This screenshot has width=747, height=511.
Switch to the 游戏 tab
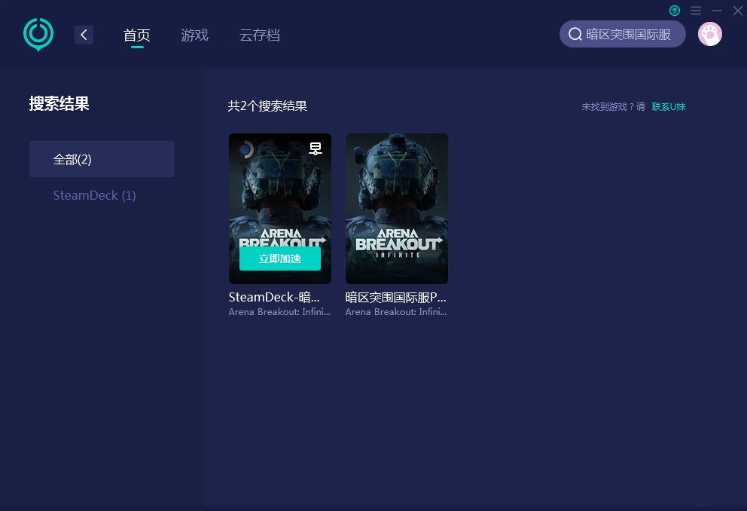click(194, 35)
